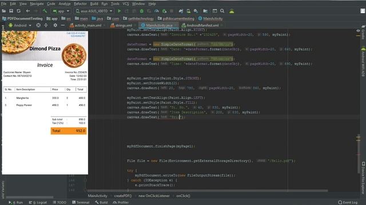The image size is (366, 205).
Task: Click the Orange Total 952.0 bar in invoice preview
Action: 69,131
